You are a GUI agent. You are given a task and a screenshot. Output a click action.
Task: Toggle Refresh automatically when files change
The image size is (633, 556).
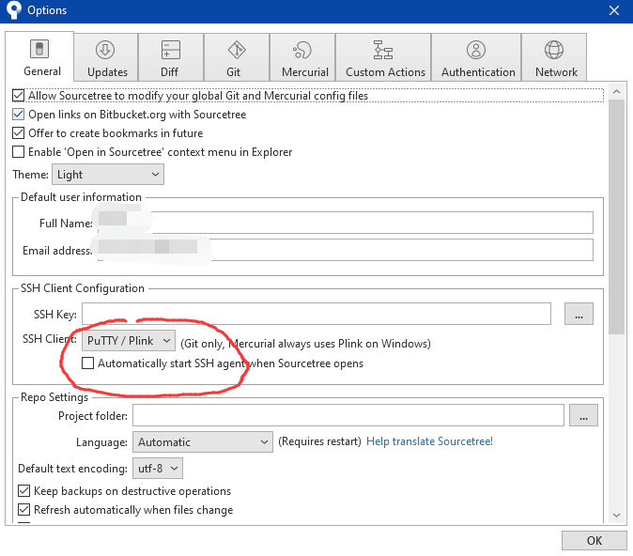point(23,510)
